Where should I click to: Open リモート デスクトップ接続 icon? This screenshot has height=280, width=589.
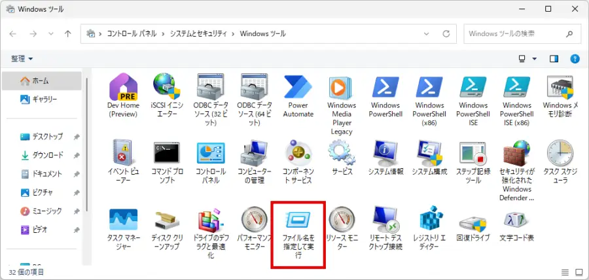click(385, 220)
